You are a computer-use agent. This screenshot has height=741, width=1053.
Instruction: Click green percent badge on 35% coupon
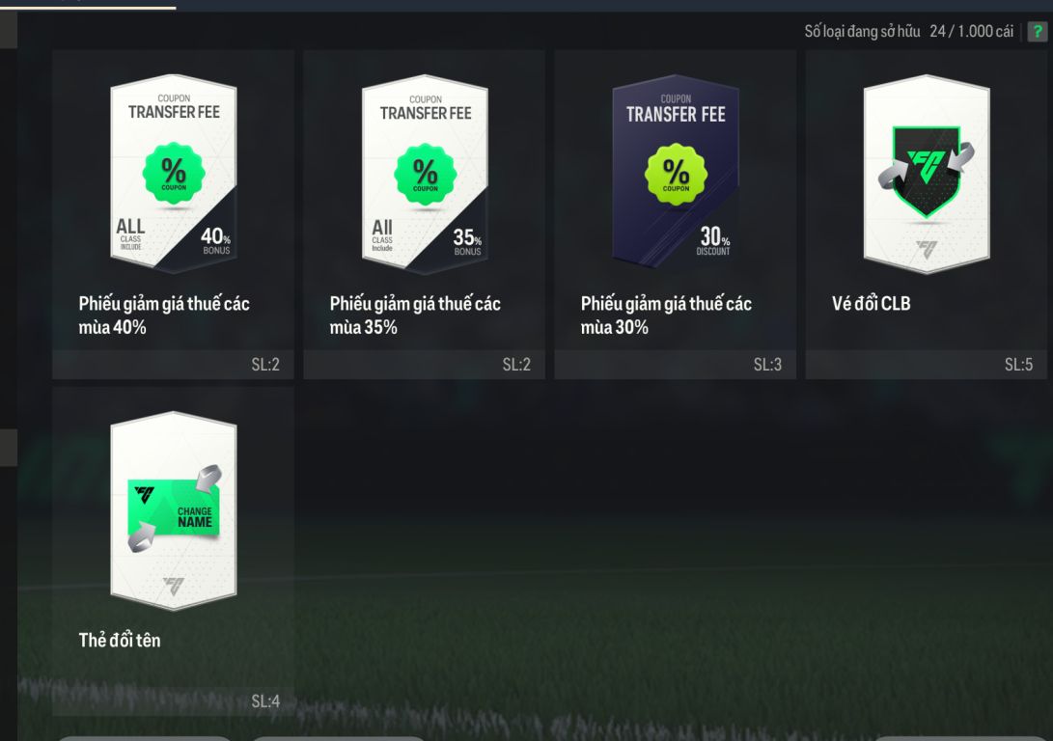pyautogui.click(x=425, y=175)
